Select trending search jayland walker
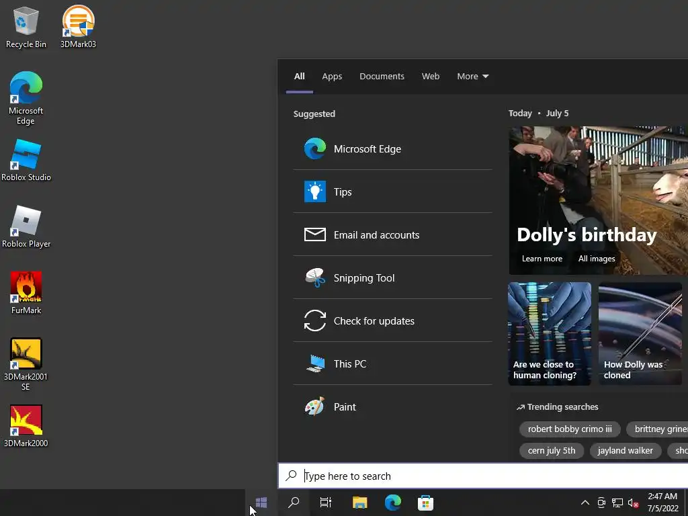688x516 pixels. click(626, 451)
